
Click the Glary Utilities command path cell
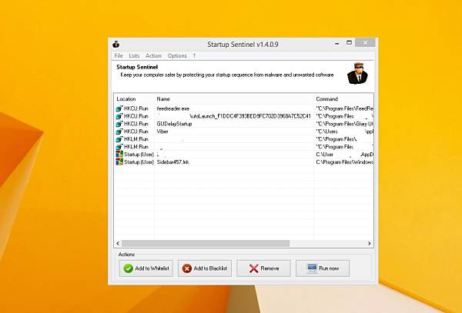pyautogui.click(x=344, y=124)
